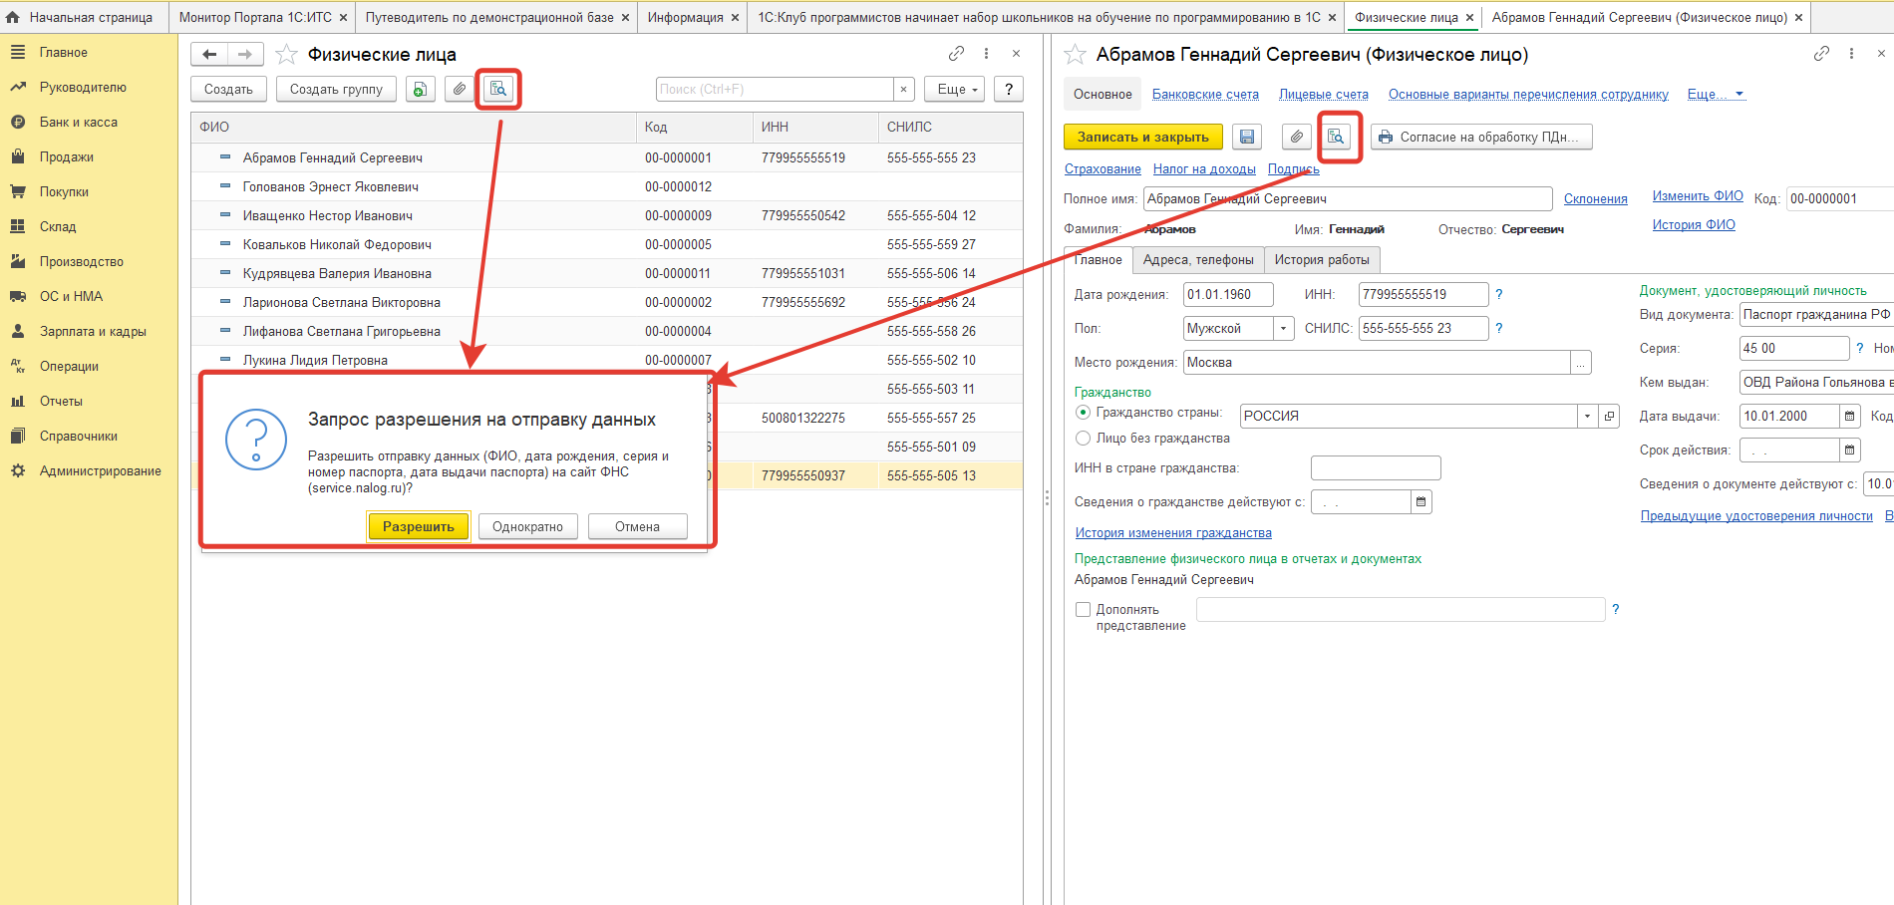Click Разрешить in permission dialog

(x=419, y=526)
